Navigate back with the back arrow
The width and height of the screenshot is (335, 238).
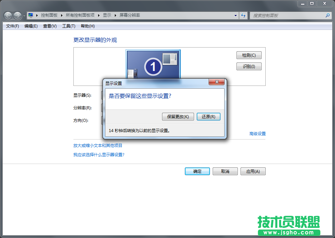pyautogui.click(x=7, y=15)
